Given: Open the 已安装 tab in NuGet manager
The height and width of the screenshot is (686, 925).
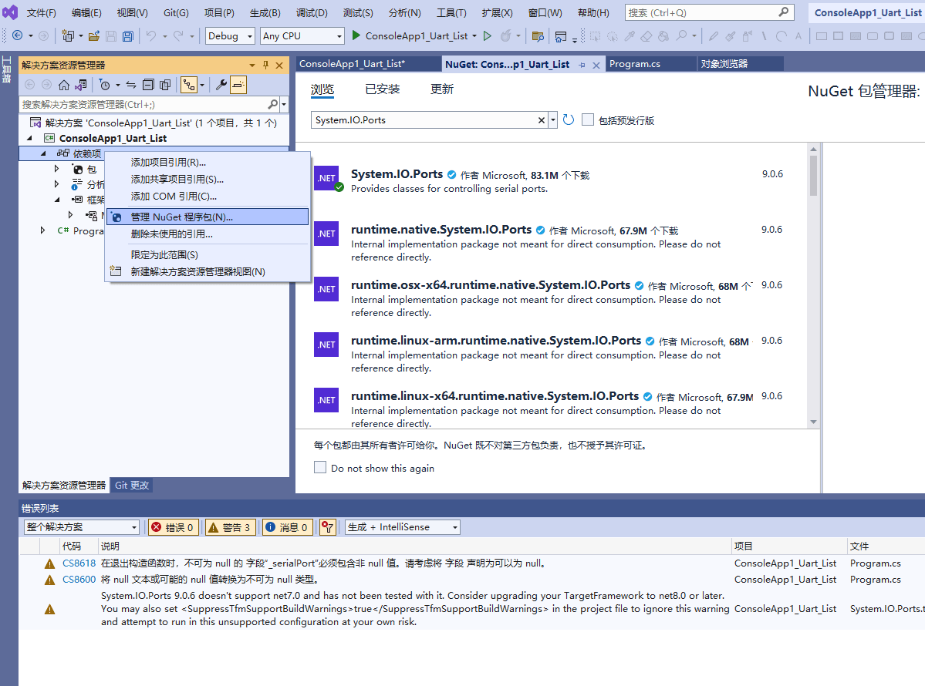Looking at the screenshot, I should pyautogui.click(x=383, y=89).
